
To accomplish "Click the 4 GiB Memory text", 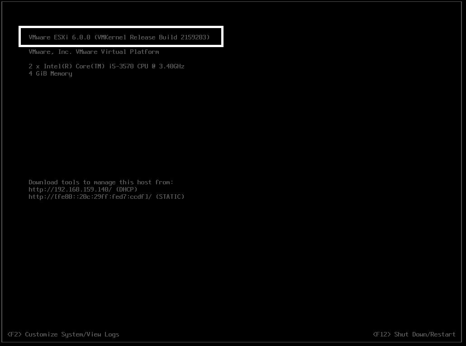I will (50, 73).
